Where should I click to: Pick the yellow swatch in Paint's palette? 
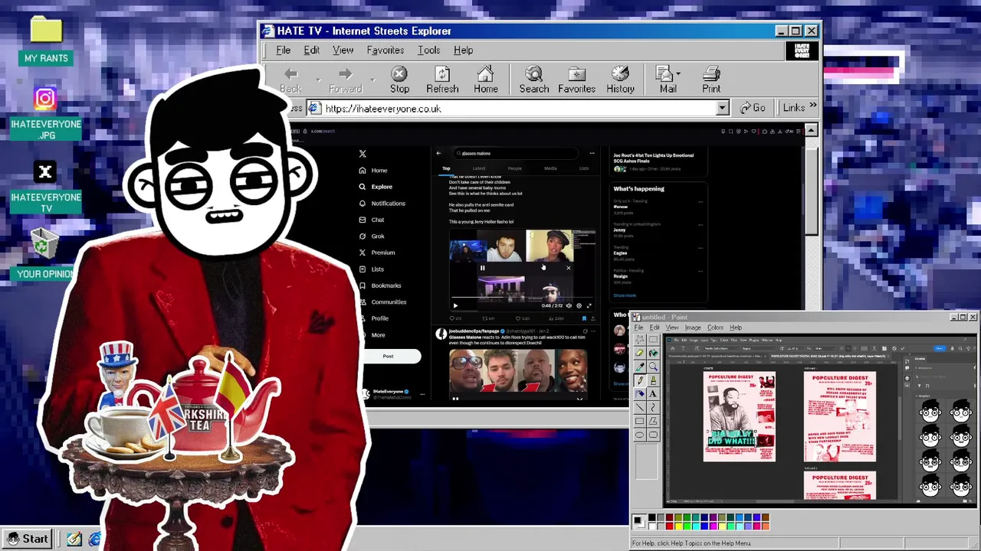678,527
